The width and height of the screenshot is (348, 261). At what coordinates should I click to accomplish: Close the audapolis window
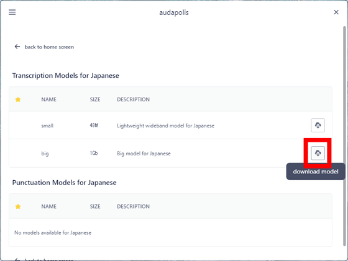point(336,12)
